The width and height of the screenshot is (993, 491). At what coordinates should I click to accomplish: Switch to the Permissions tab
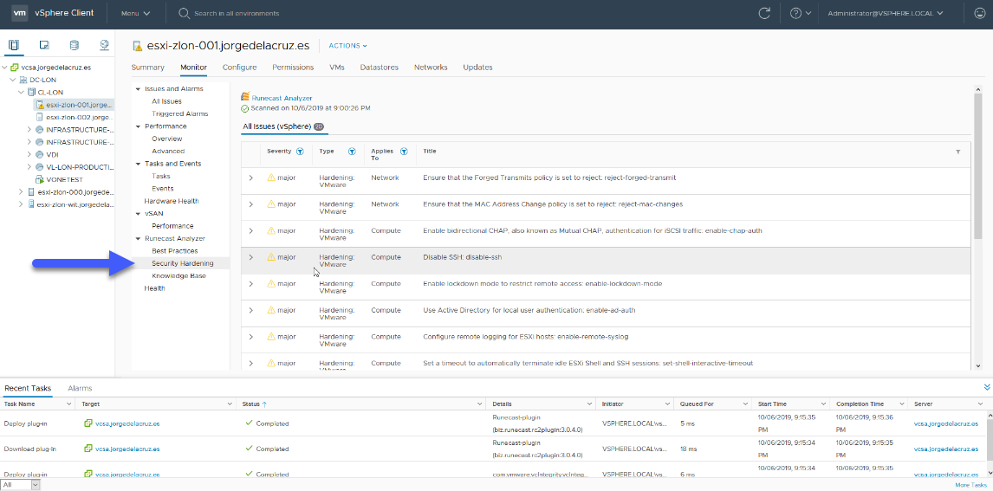click(x=293, y=67)
